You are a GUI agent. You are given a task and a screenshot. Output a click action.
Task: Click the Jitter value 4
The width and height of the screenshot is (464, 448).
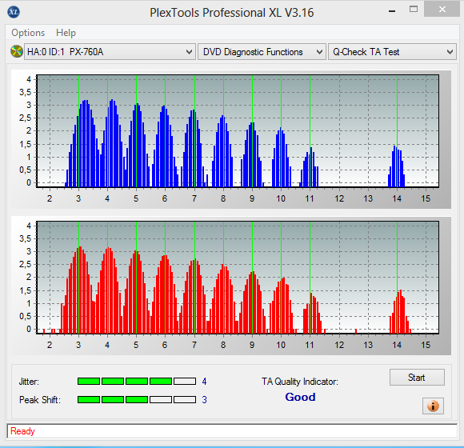pyautogui.click(x=204, y=382)
